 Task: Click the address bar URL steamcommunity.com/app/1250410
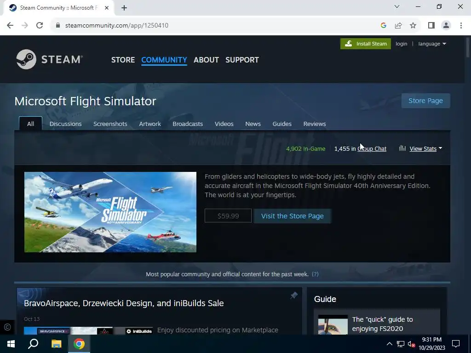coord(116,26)
